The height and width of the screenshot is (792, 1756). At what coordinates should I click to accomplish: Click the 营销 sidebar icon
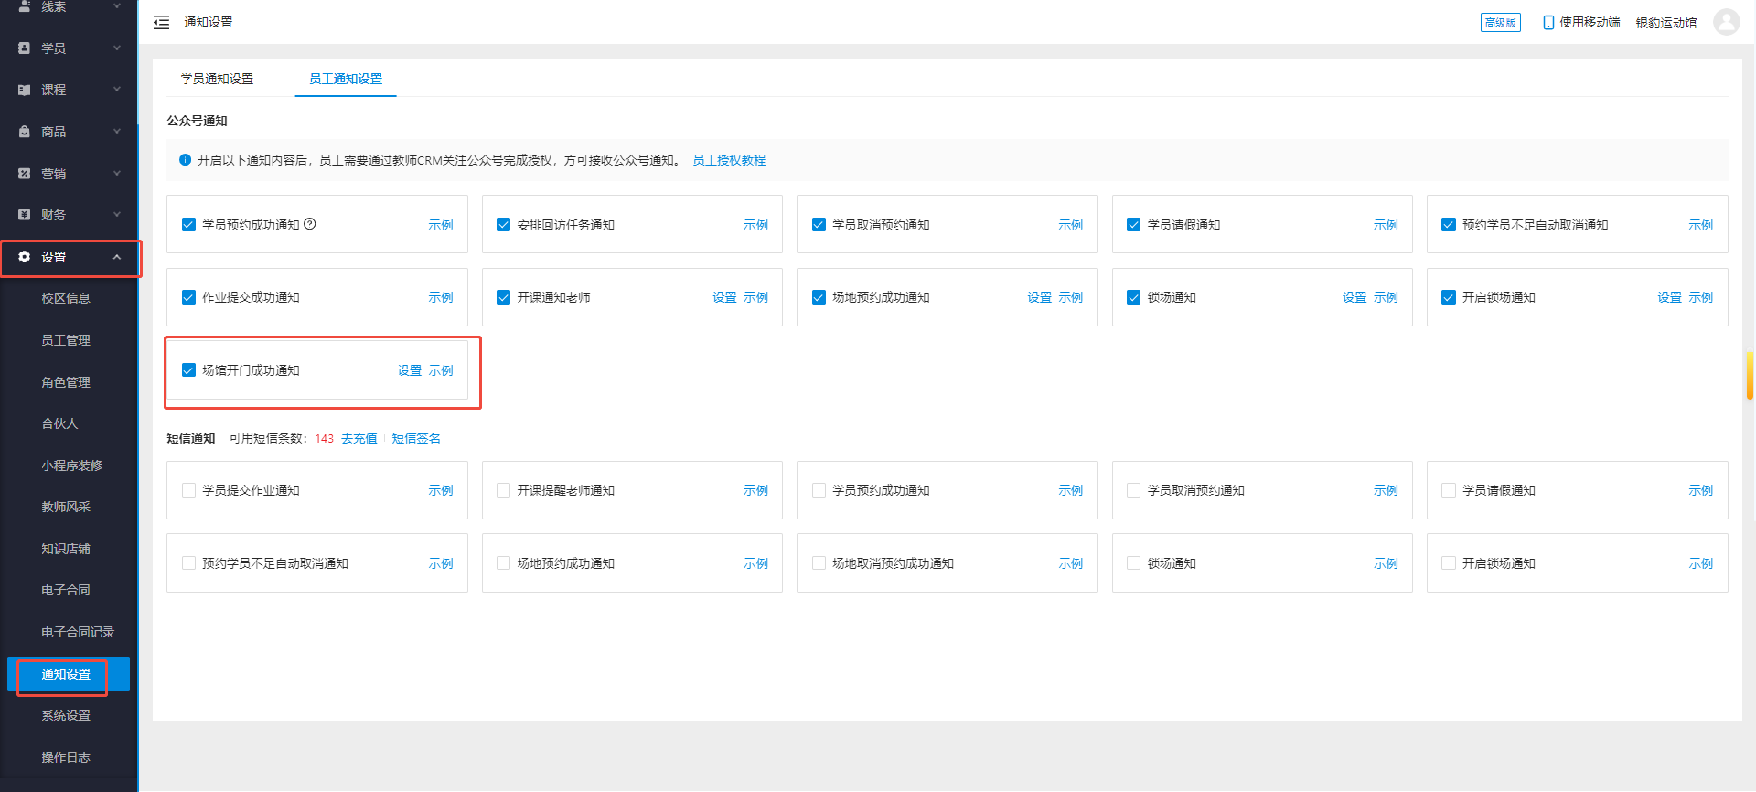coord(25,173)
